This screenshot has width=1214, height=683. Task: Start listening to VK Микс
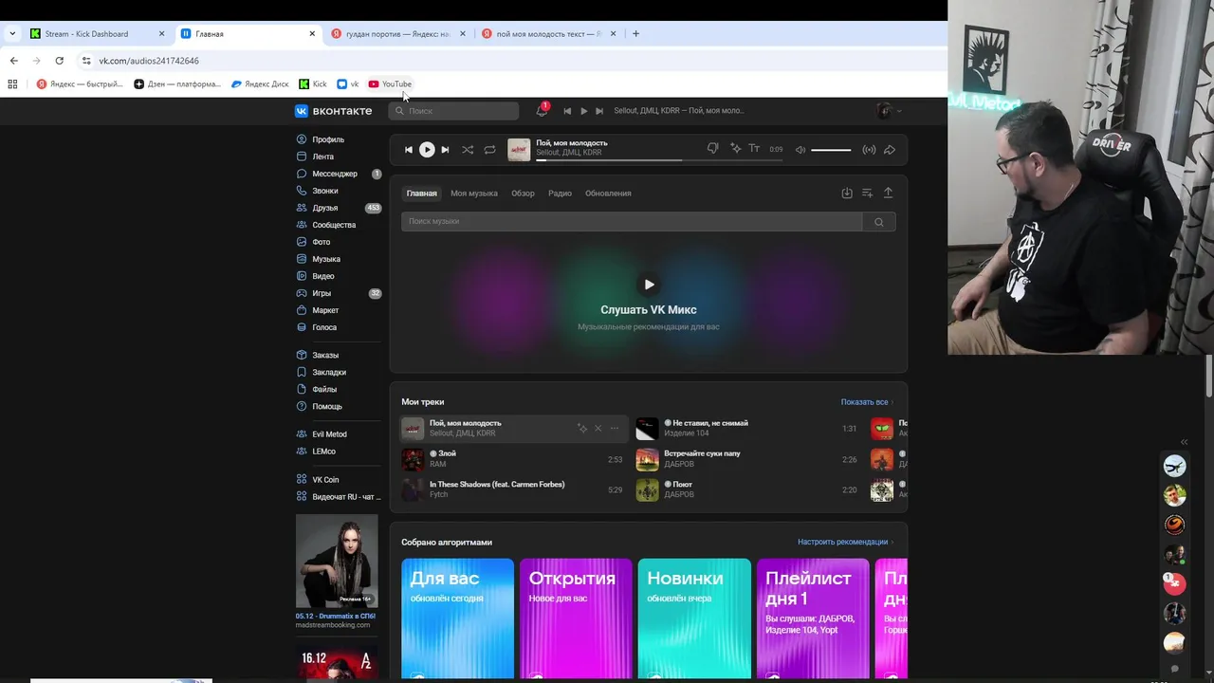649,285
